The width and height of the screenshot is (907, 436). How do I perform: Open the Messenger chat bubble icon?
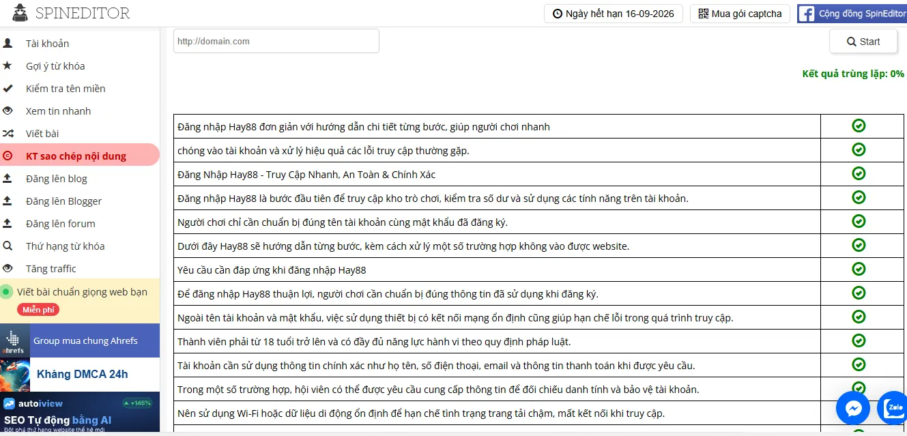853,408
